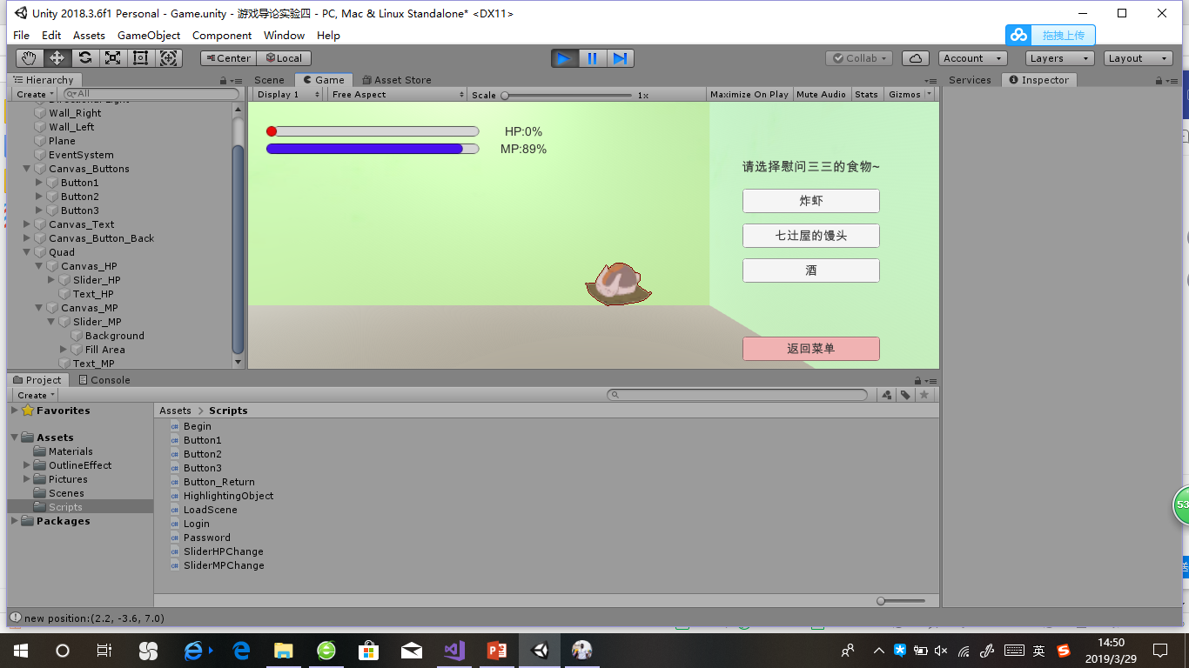This screenshot has width=1189, height=668.
Task: Enable Mute Audio in Game view
Action: click(x=821, y=94)
